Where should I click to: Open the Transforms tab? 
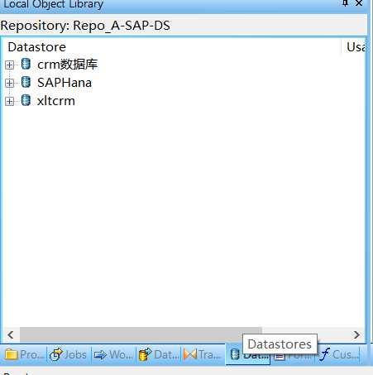[203, 354]
